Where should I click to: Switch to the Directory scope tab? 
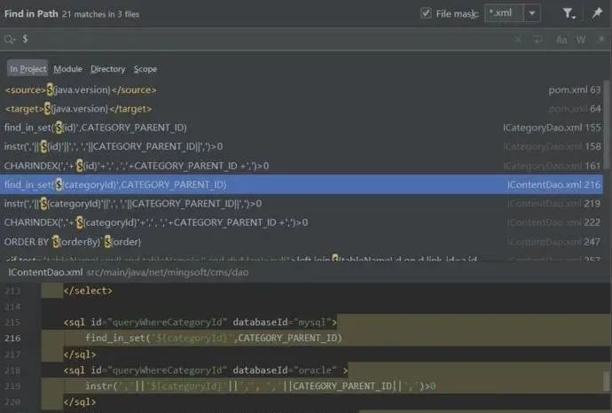[x=107, y=69]
